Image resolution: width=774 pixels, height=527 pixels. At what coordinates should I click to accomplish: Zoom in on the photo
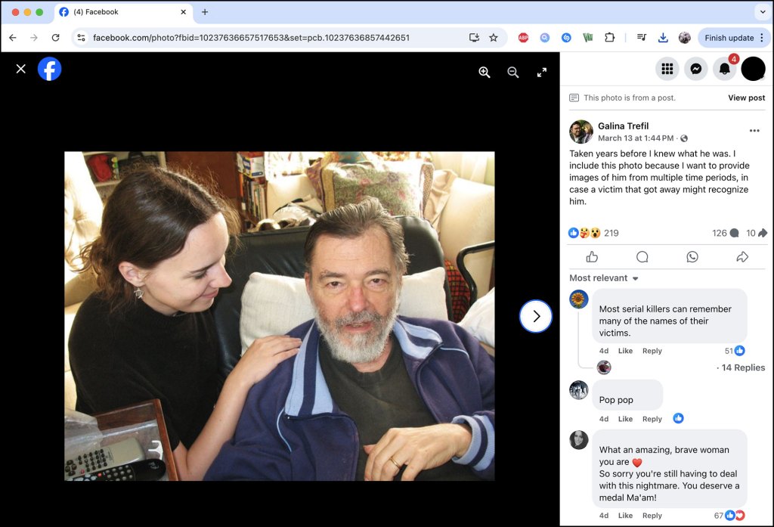pyautogui.click(x=484, y=72)
